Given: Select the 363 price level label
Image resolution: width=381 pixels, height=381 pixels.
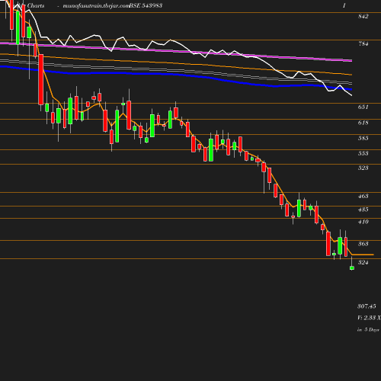Looking at the screenshot, I should [363, 244].
